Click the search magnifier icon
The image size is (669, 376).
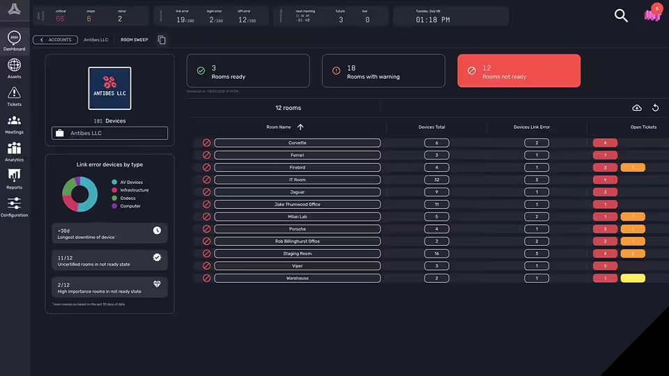[x=621, y=16]
